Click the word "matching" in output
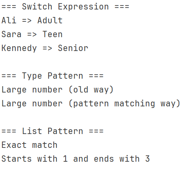Screen dimensions: 183x170 coord(135,104)
